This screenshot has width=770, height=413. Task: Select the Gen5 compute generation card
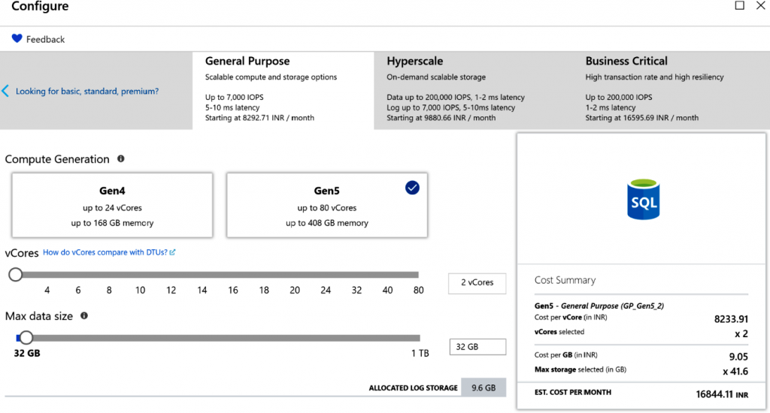point(326,205)
